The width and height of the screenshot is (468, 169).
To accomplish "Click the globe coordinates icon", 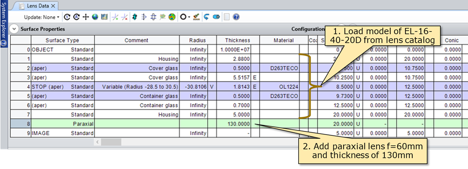I will click(95, 17).
